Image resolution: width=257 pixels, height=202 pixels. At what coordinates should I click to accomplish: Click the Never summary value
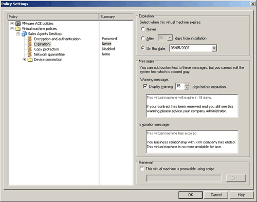(106, 44)
